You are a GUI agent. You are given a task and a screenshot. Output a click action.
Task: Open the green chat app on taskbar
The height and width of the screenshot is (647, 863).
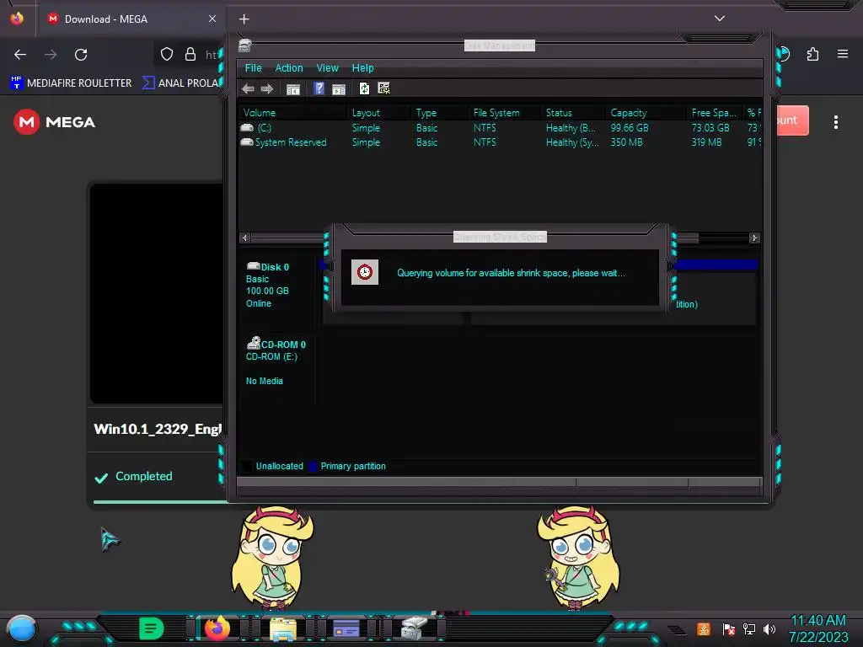(152, 628)
